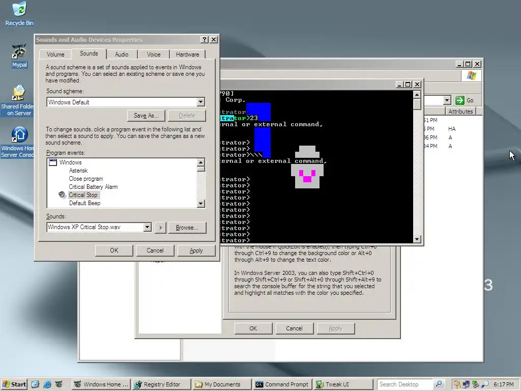This screenshot has height=391, width=521.
Task: Switch to the Hardware tab
Action: point(187,54)
